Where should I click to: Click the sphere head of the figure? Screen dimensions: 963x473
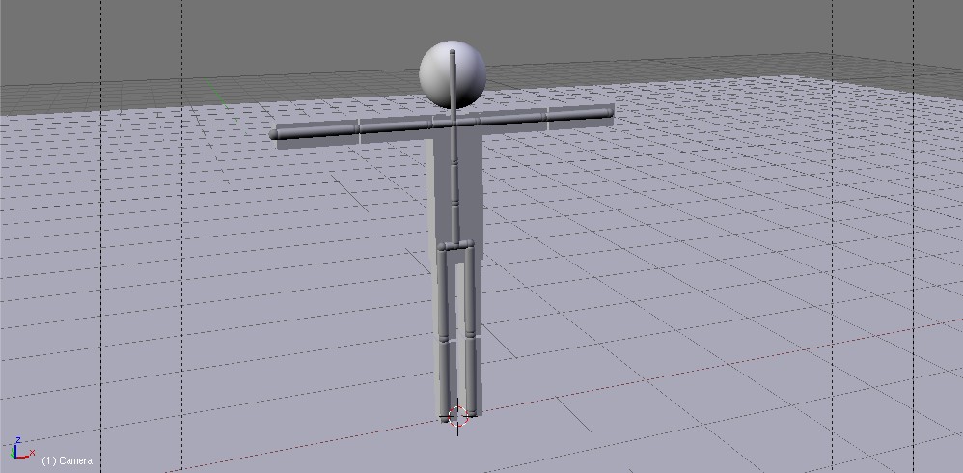[x=453, y=75]
